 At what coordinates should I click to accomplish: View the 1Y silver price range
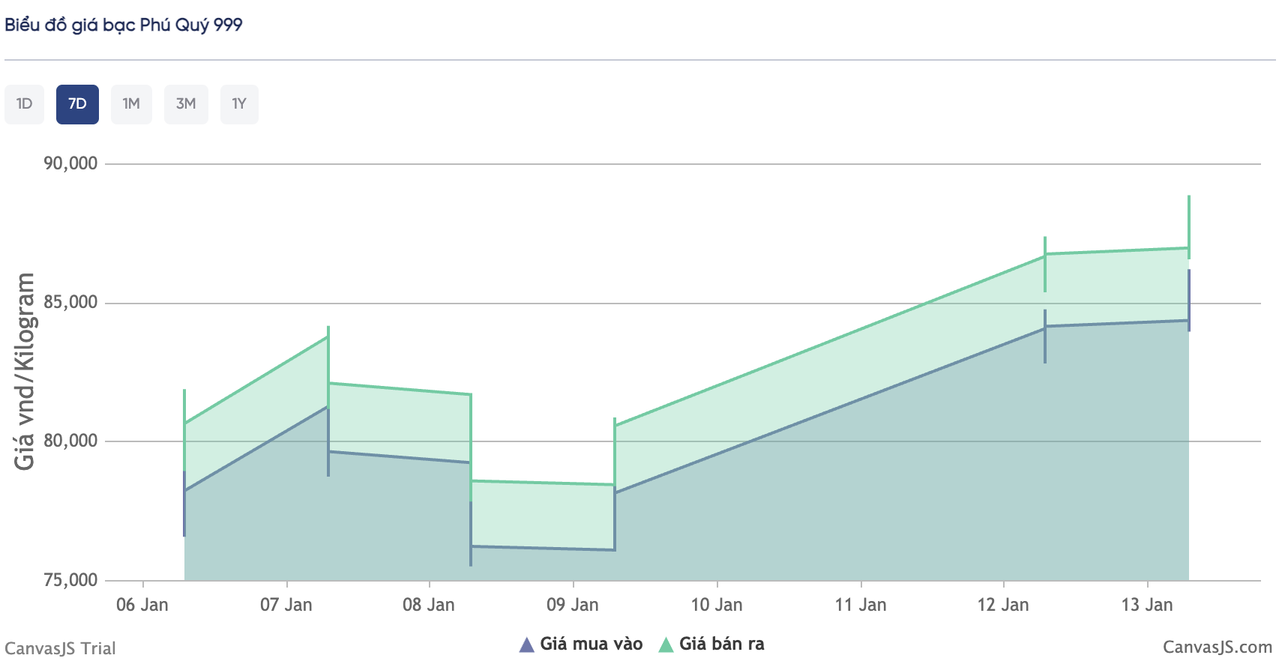pyautogui.click(x=239, y=104)
